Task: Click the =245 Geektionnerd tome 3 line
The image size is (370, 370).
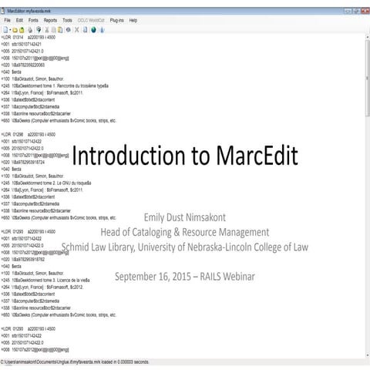Action: pyautogui.click(x=45, y=280)
